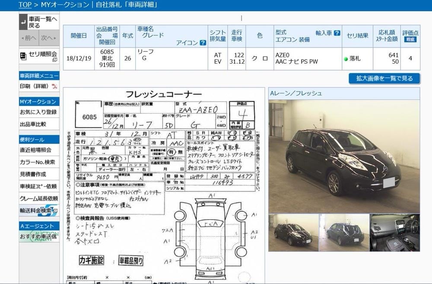This screenshot has width=432, height=284.
Task: Go to next vehicle with 次へ
Action: coord(49,38)
